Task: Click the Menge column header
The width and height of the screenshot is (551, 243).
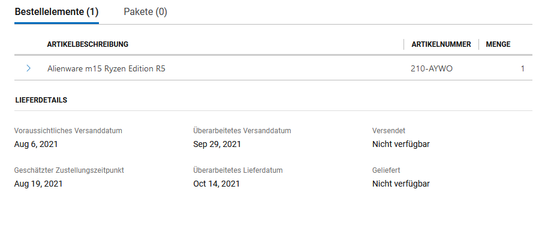Action: coord(498,44)
